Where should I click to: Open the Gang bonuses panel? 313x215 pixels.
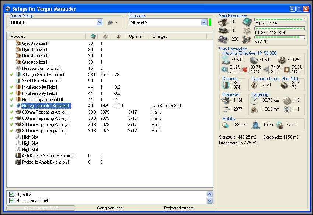point(110,208)
